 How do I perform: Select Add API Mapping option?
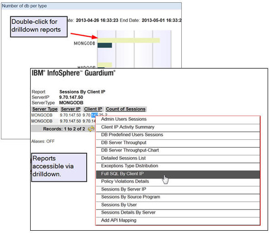pyautogui.click(x=178, y=220)
